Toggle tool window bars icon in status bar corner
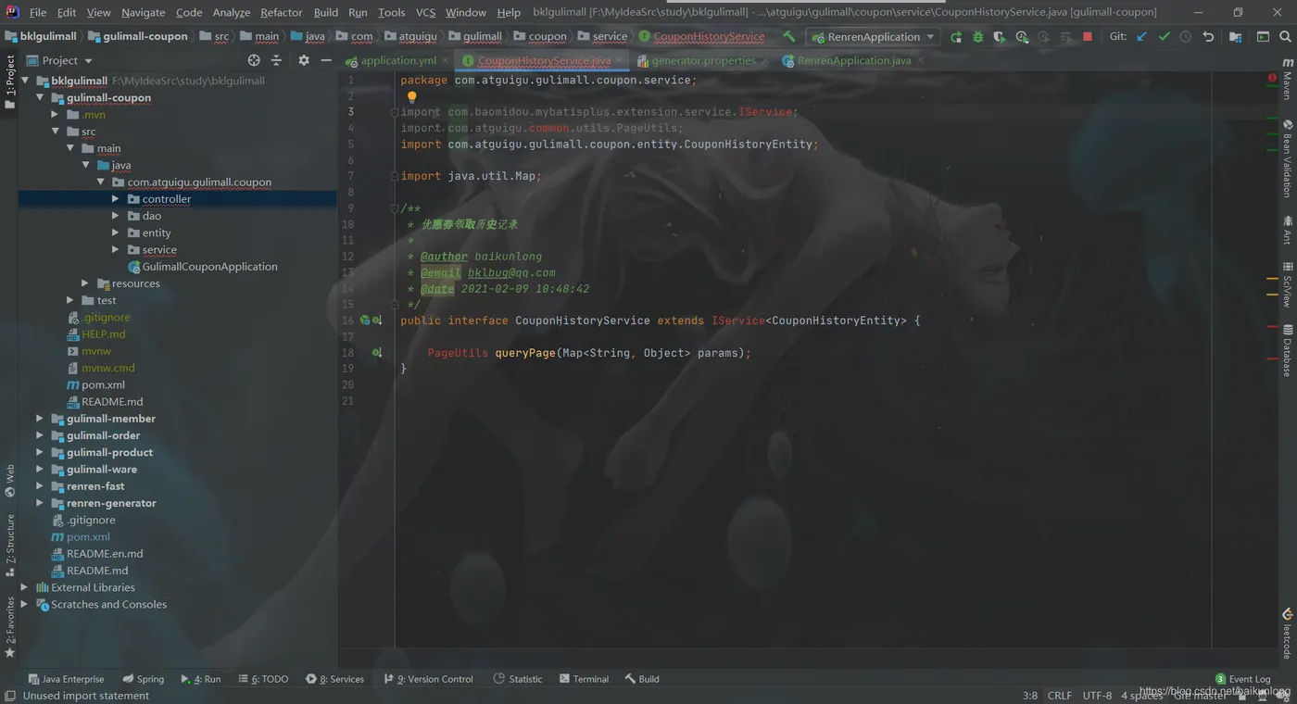Image resolution: width=1297 pixels, height=704 pixels. click(x=9, y=696)
